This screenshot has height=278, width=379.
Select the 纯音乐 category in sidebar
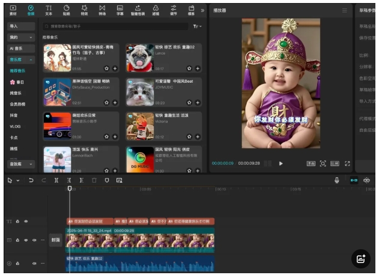(16, 93)
